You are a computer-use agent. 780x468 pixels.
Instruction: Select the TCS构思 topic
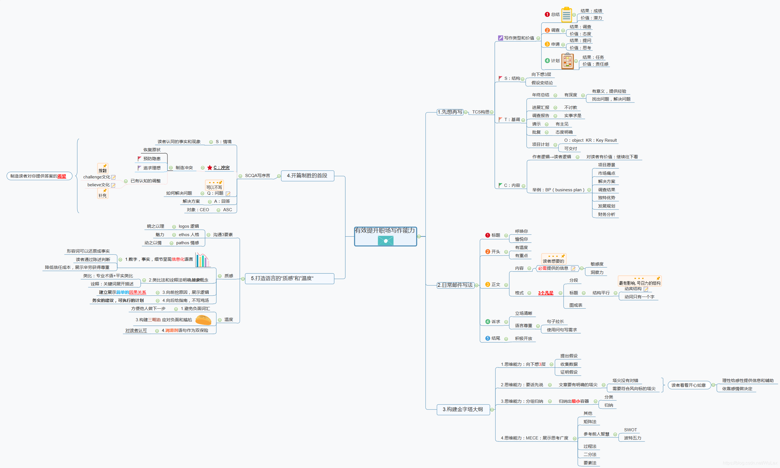tap(480, 112)
